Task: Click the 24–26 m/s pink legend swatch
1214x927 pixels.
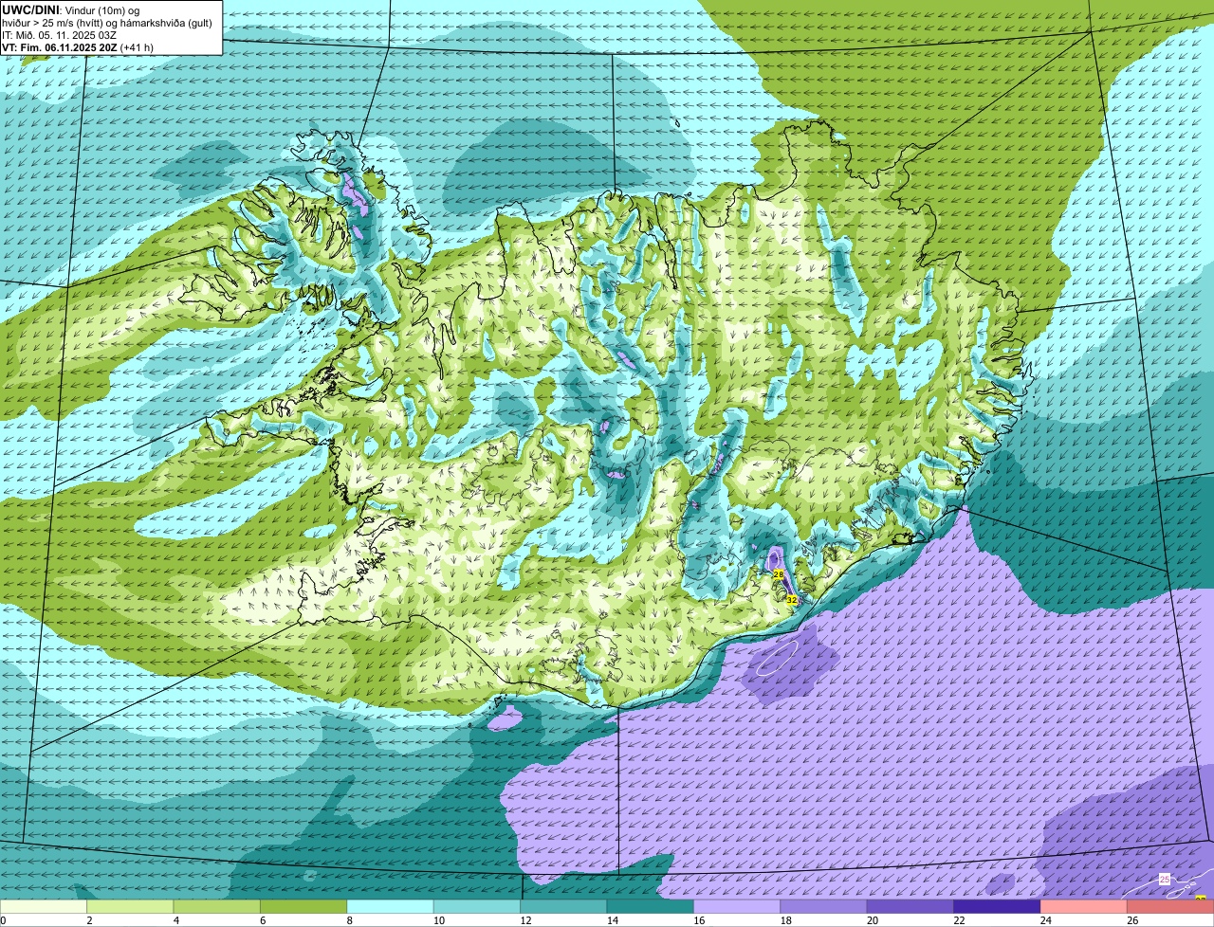Action: (1084, 906)
